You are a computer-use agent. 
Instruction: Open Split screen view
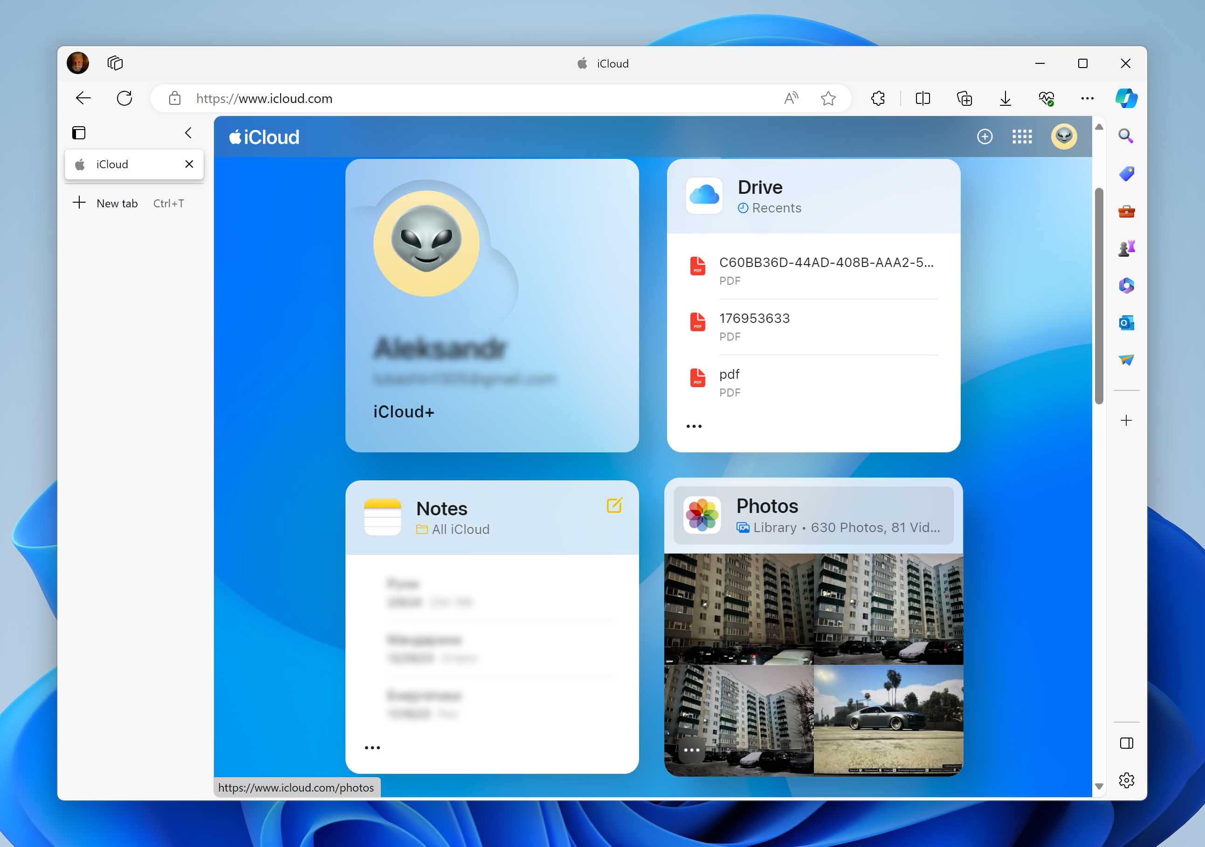923,98
